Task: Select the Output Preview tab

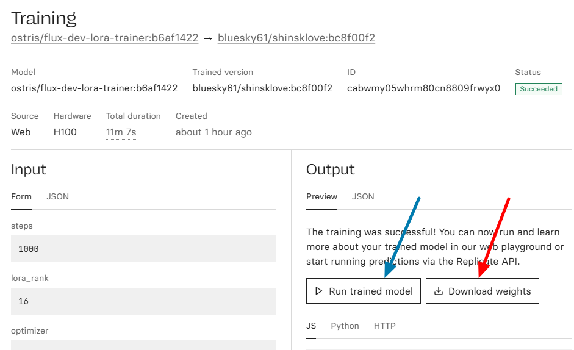Action: point(322,196)
